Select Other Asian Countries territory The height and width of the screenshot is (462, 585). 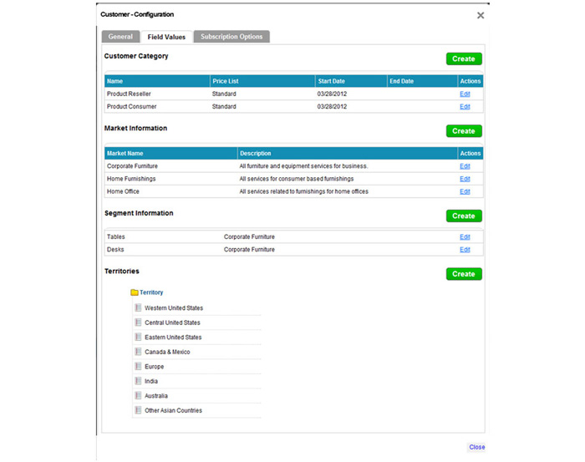173,410
